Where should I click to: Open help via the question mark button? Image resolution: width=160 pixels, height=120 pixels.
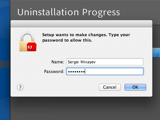pos(20,87)
